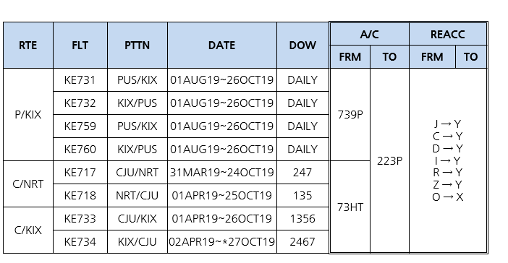Select the A/C merged header
Screen dimensions: 508x263
369,34
